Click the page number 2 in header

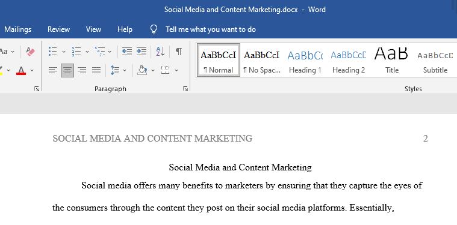click(425, 139)
